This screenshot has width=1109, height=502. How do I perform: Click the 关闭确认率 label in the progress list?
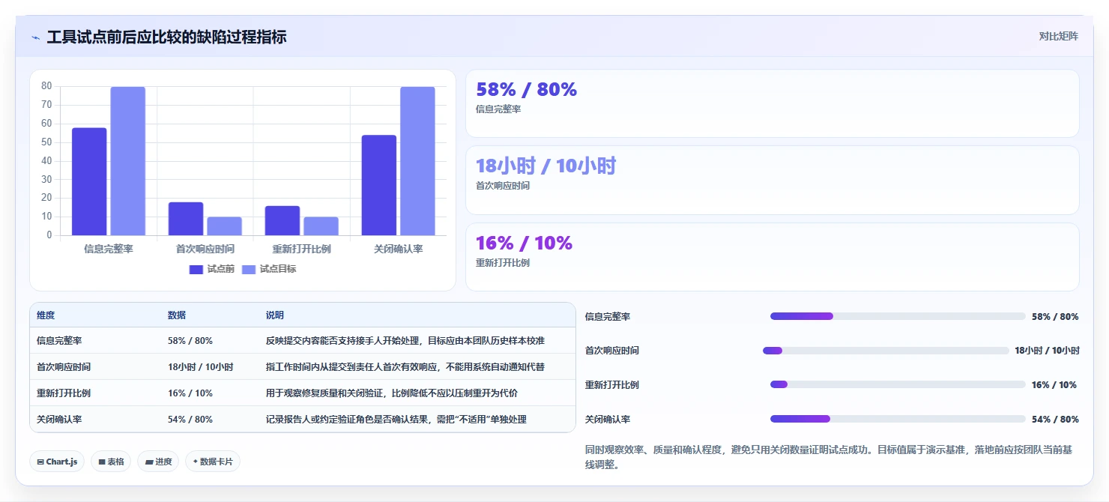click(608, 420)
